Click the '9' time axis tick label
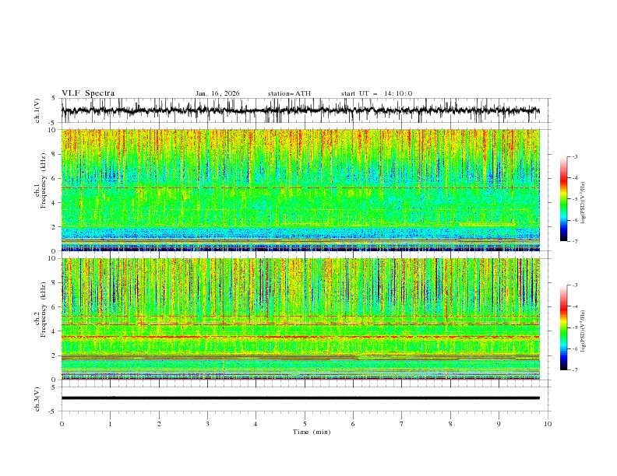The image size is (617, 476). (499, 424)
